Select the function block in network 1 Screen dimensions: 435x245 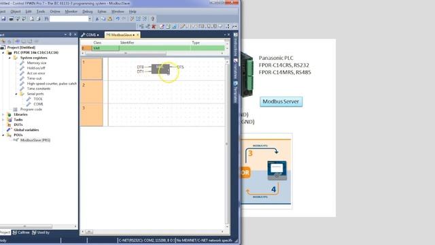160,69
